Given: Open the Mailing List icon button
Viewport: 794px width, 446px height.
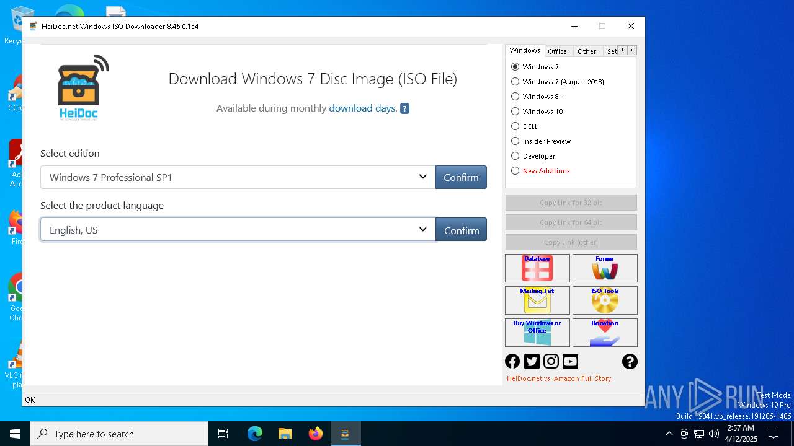Looking at the screenshot, I should click(537, 300).
